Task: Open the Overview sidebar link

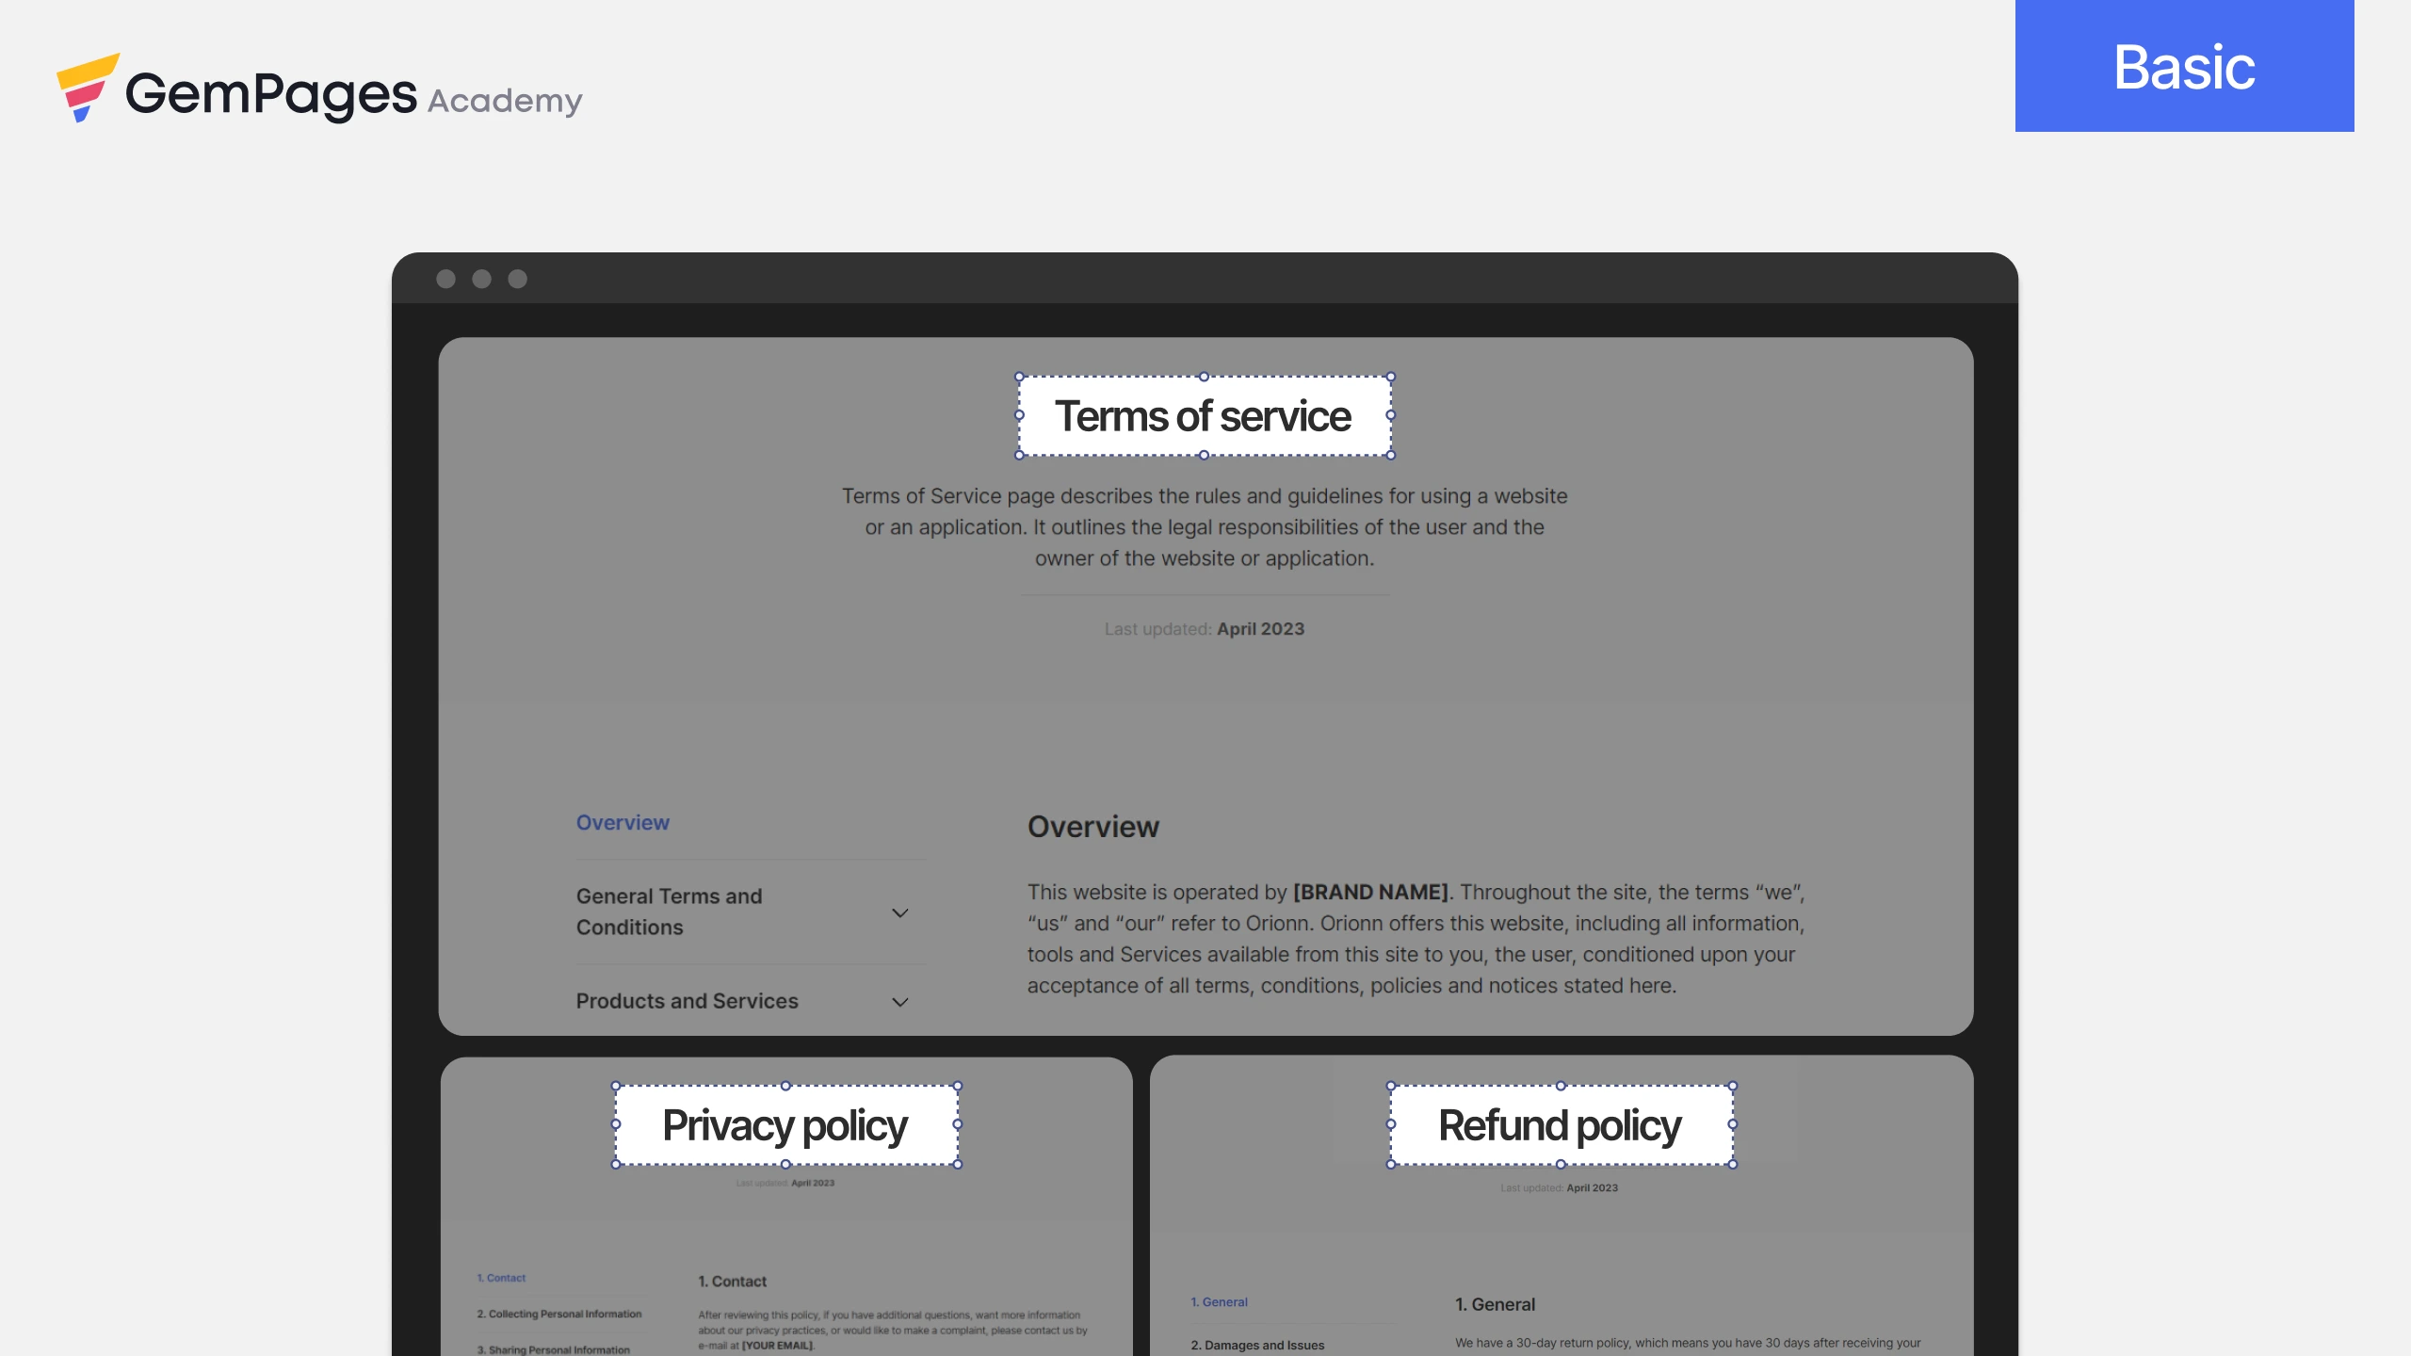Action: pos(622,822)
